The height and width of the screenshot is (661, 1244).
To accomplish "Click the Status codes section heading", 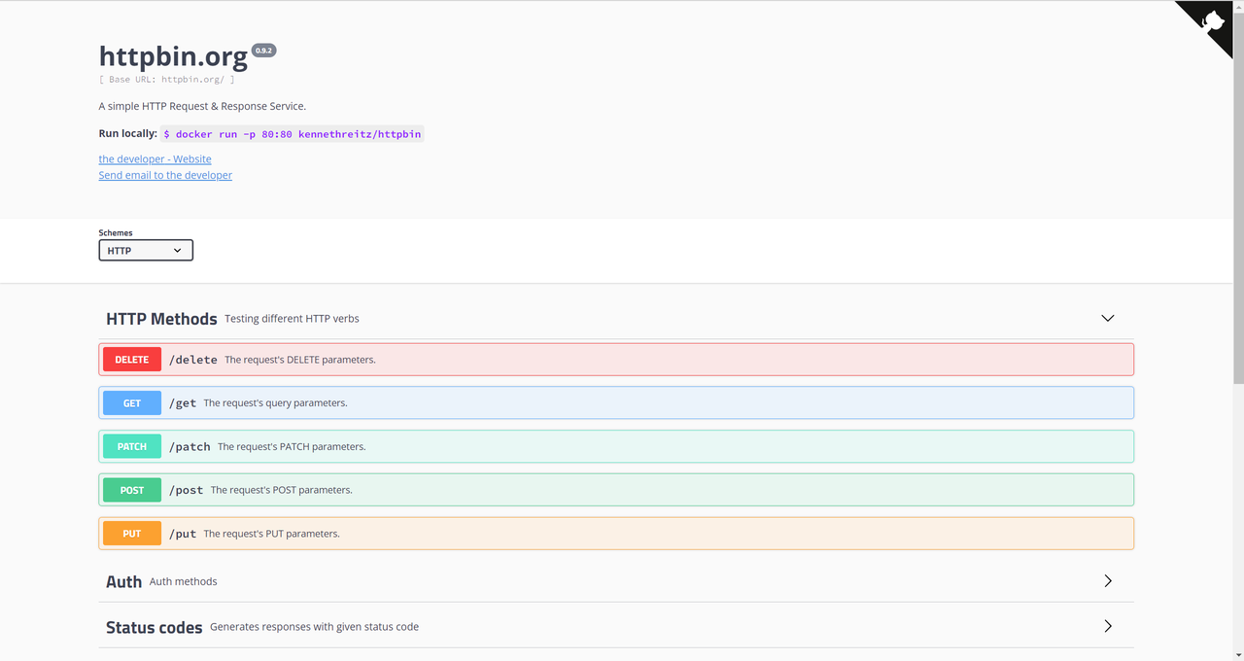I will pyautogui.click(x=154, y=627).
